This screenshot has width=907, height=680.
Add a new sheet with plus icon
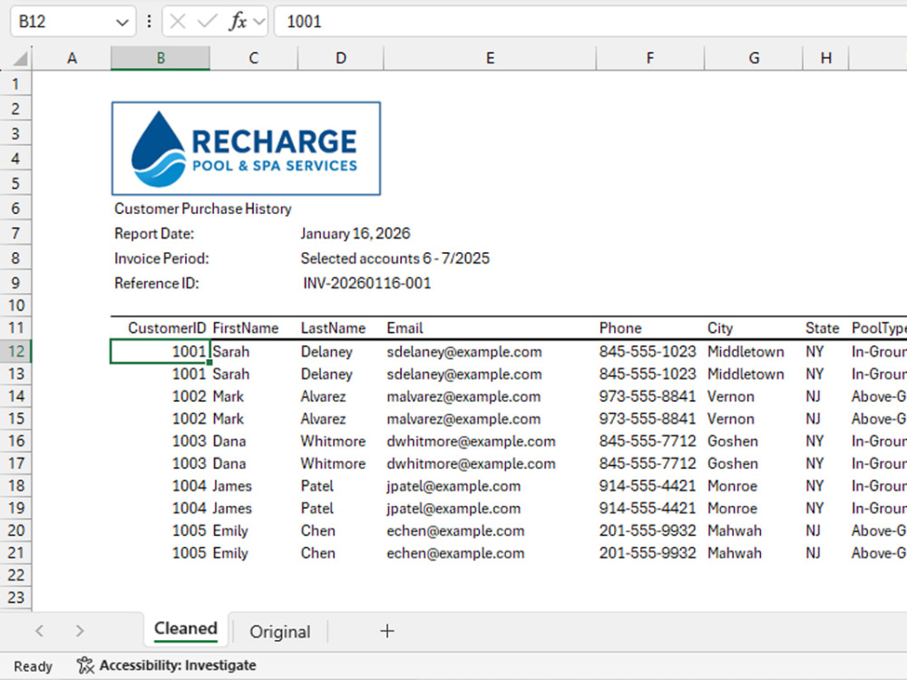click(387, 631)
